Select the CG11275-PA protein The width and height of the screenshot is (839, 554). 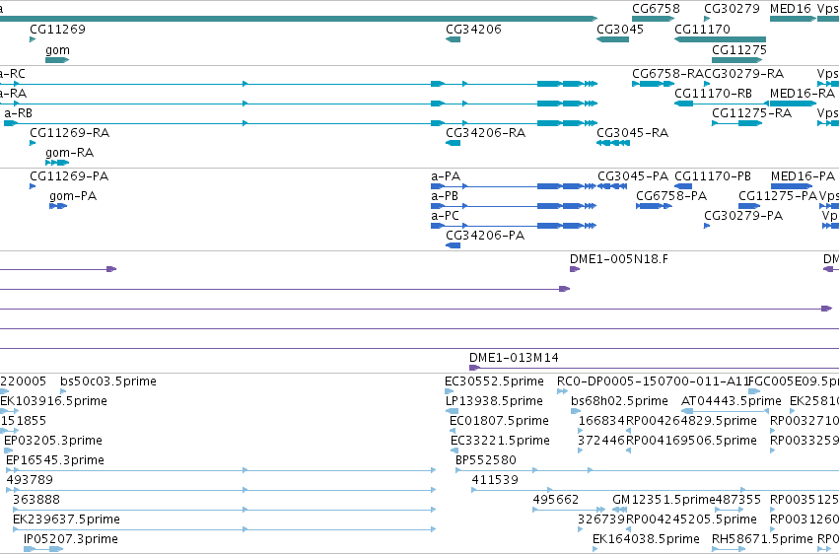point(749,206)
